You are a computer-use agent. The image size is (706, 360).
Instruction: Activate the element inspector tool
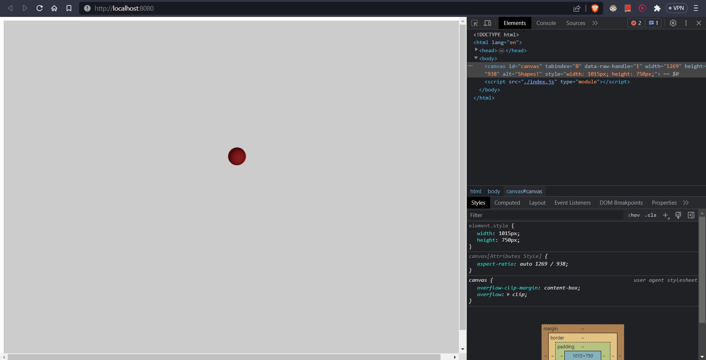point(474,23)
